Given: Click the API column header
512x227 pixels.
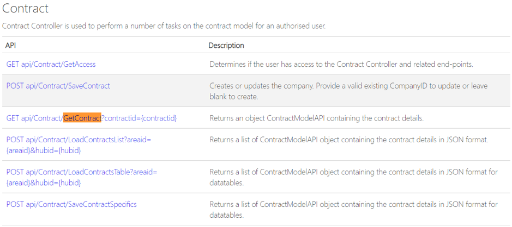Looking at the screenshot, I should (11, 45).
